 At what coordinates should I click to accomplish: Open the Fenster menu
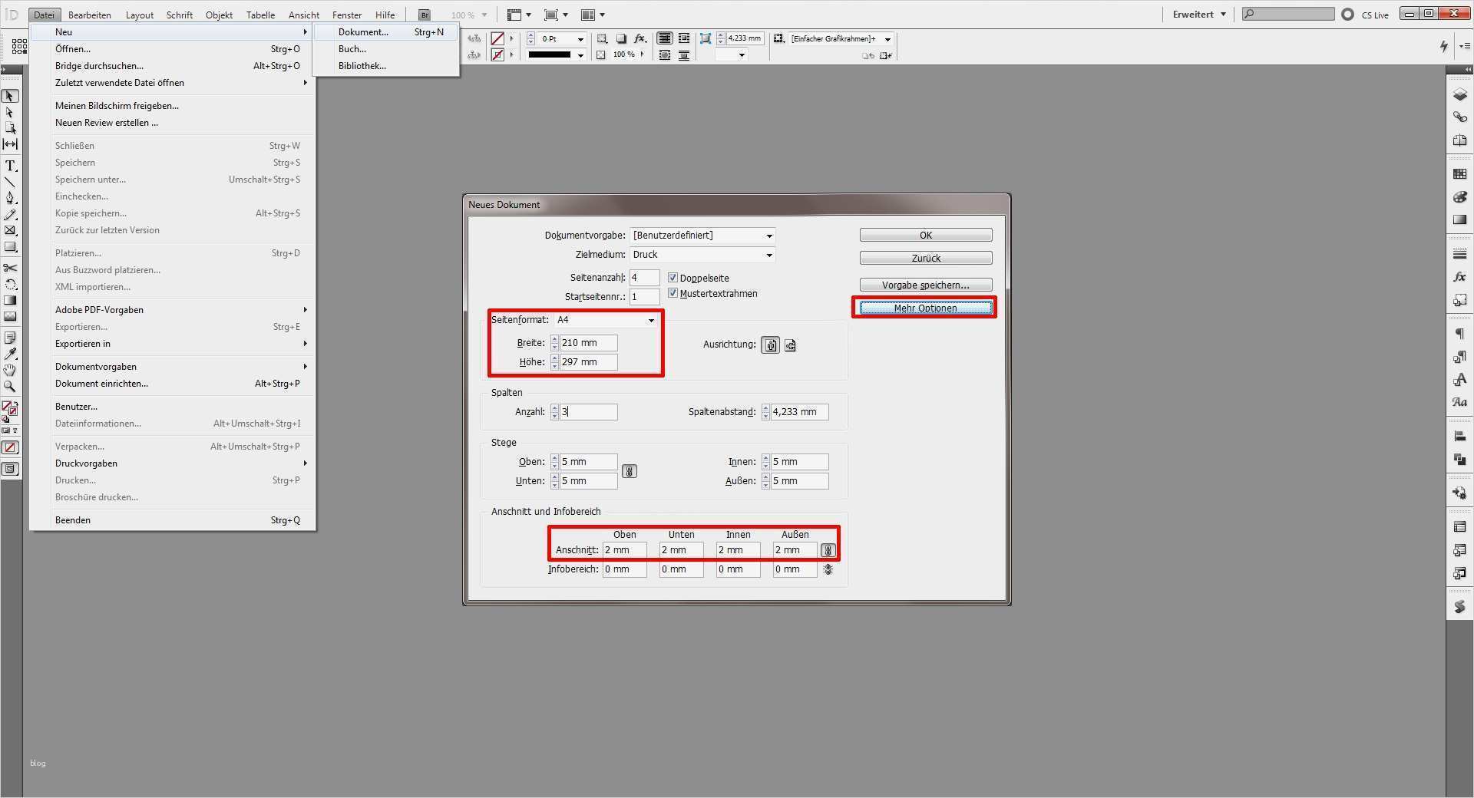(346, 14)
